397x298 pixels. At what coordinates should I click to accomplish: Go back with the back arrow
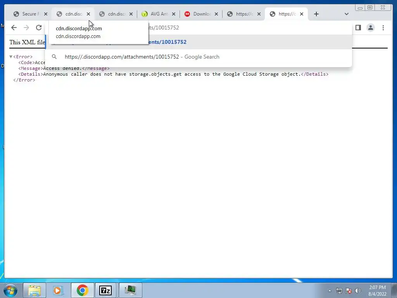(x=14, y=28)
